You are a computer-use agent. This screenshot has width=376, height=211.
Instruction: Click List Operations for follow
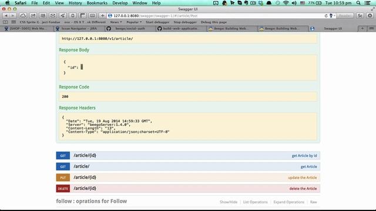coord(255,202)
